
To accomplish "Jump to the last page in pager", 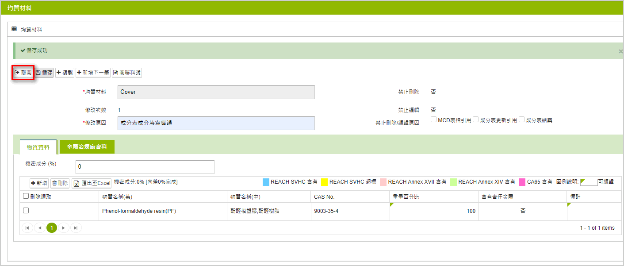I will 76,228.
